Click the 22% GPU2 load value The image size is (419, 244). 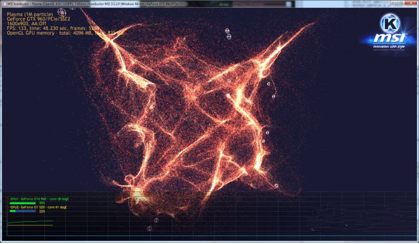click(42, 211)
